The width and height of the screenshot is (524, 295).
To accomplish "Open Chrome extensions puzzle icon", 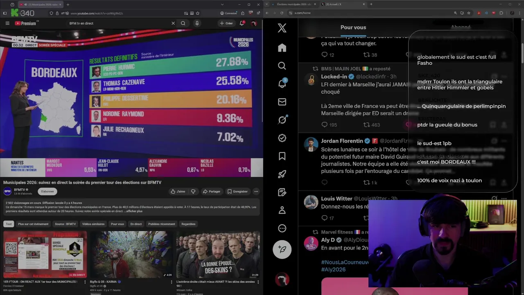I will pyautogui.click(x=501, y=13).
